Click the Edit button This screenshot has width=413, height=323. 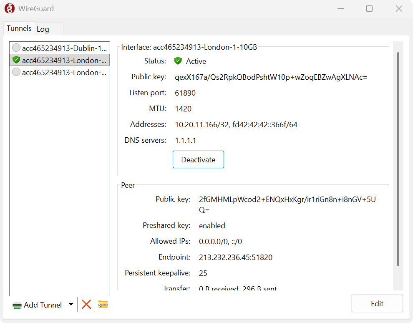point(377,303)
